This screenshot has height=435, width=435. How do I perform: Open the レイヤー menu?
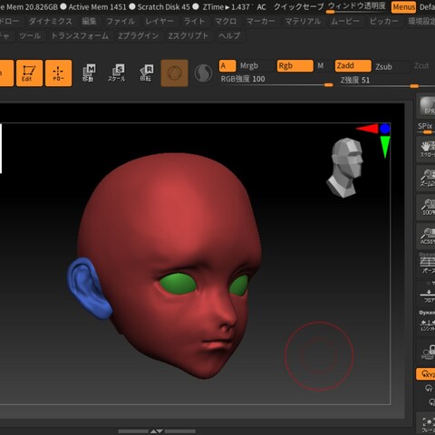coord(159,22)
